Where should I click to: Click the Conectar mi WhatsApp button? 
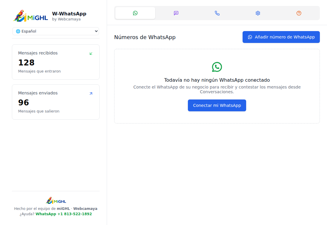217,105
